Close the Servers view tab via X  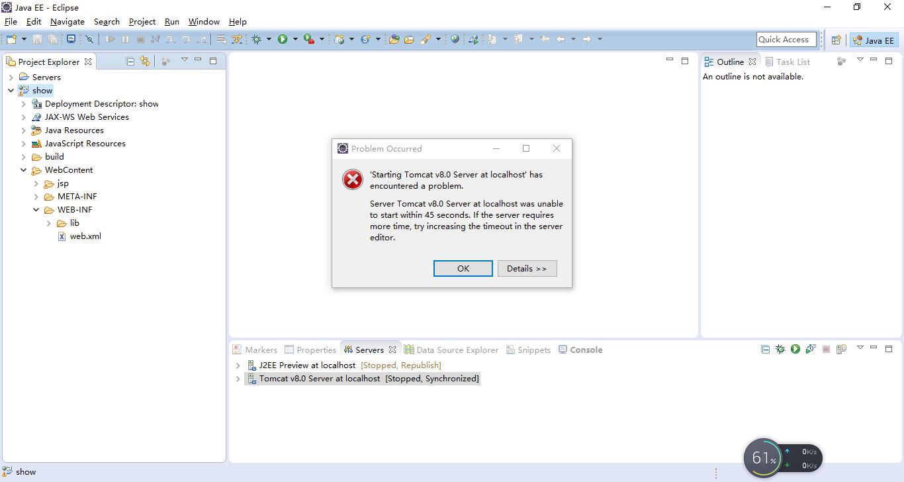point(392,350)
